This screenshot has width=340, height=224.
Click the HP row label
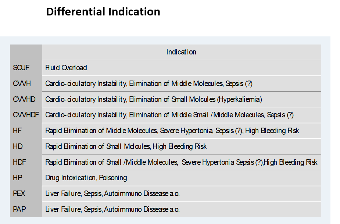coord(17,178)
